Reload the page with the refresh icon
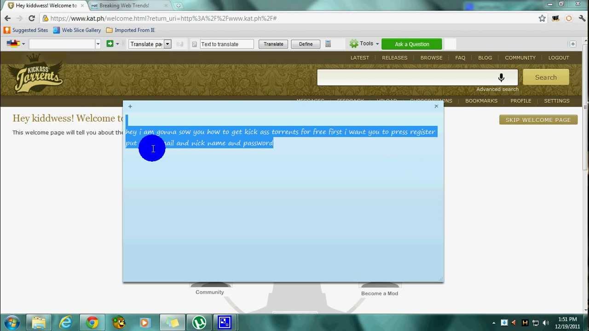 click(x=32, y=18)
